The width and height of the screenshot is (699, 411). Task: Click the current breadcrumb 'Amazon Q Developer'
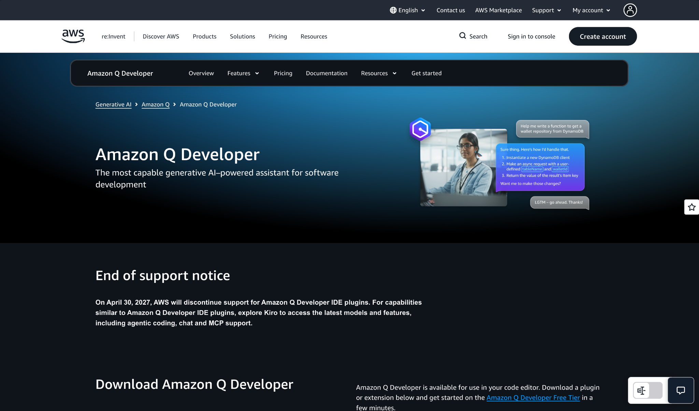pyautogui.click(x=208, y=105)
